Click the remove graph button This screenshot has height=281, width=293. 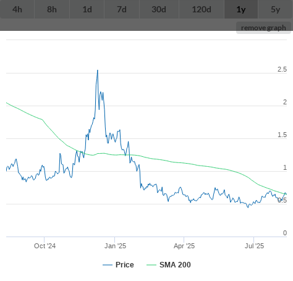pyautogui.click(x=263, y=28)
